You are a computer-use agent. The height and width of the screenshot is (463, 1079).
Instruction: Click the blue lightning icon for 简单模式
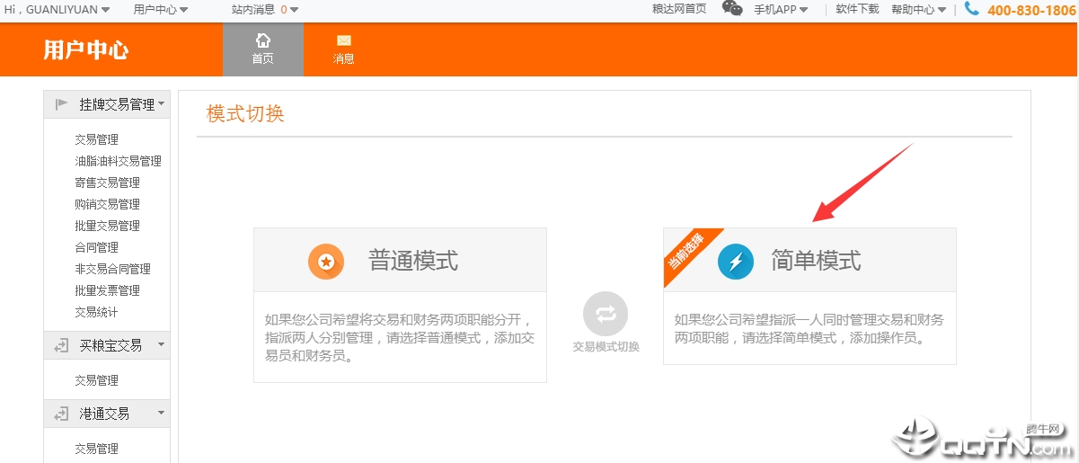pyautogui.click(x=736, y=262)
